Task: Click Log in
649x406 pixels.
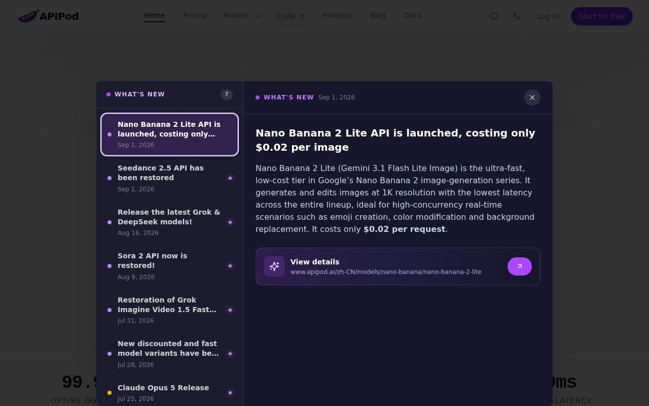Action: (x=548, y=16)
